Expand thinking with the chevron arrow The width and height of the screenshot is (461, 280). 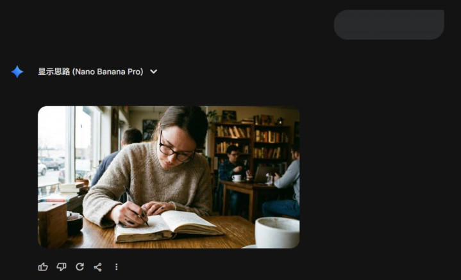(x=153, y=72)
